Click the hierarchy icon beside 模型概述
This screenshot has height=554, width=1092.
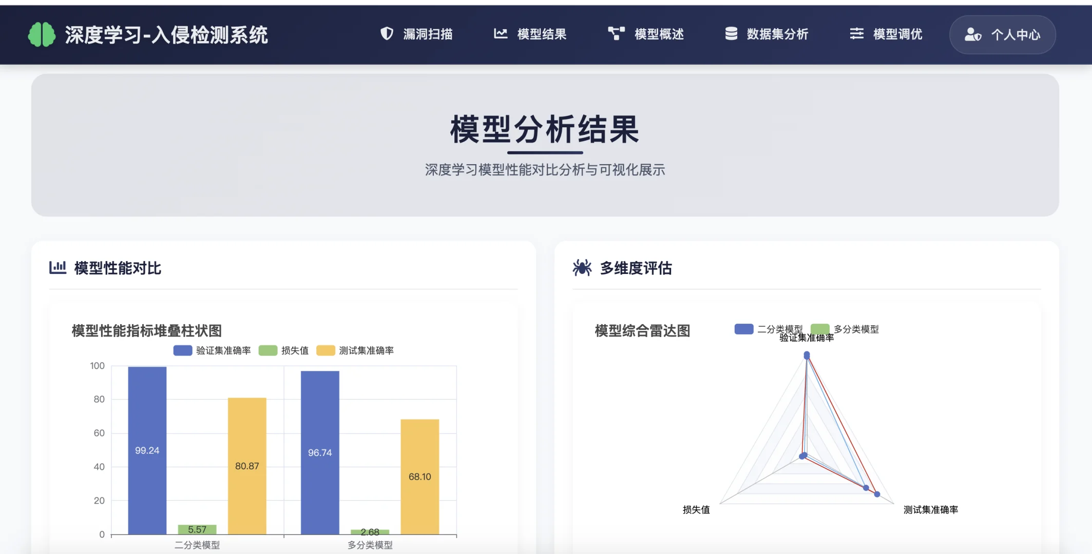(615, 34)
